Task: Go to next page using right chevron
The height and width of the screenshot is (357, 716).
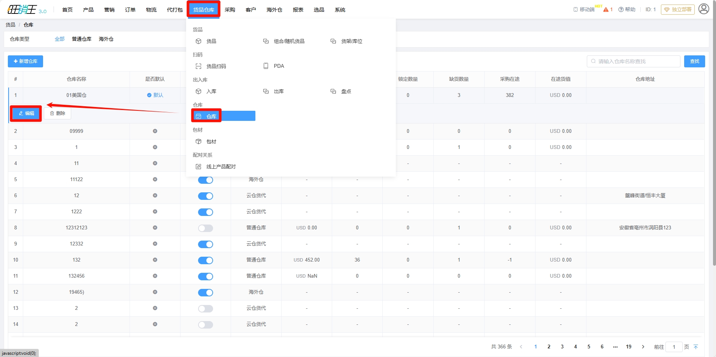Action: pyautogui.click(x=643, y=347)
